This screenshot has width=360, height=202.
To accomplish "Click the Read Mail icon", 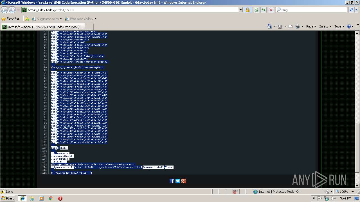I will [291, 26].
